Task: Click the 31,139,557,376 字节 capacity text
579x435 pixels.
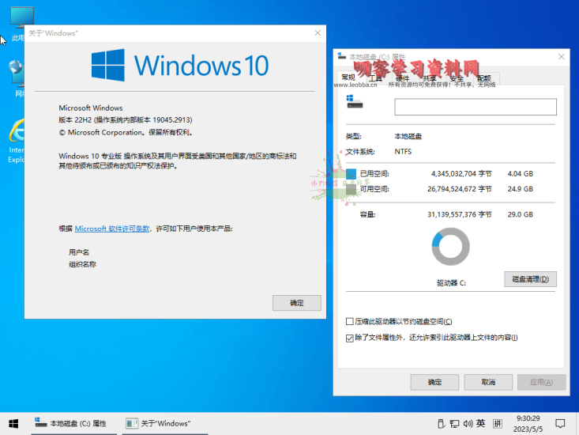Action: (x=460, y=214)
